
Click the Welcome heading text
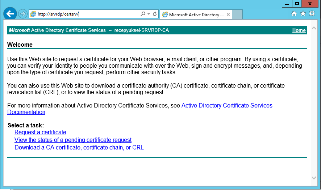coord(20,45)
